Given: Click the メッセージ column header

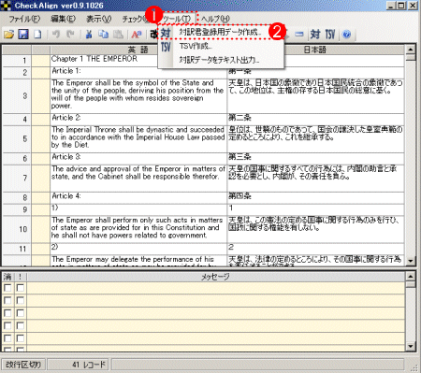Looking at the screenshot, I should pyautogui.click(x=215, y=277).
